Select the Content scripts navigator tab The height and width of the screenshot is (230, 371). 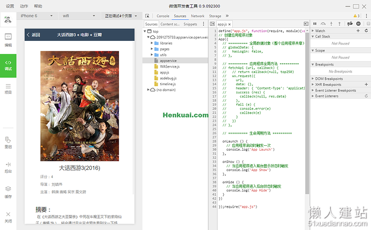pos(170,24)
